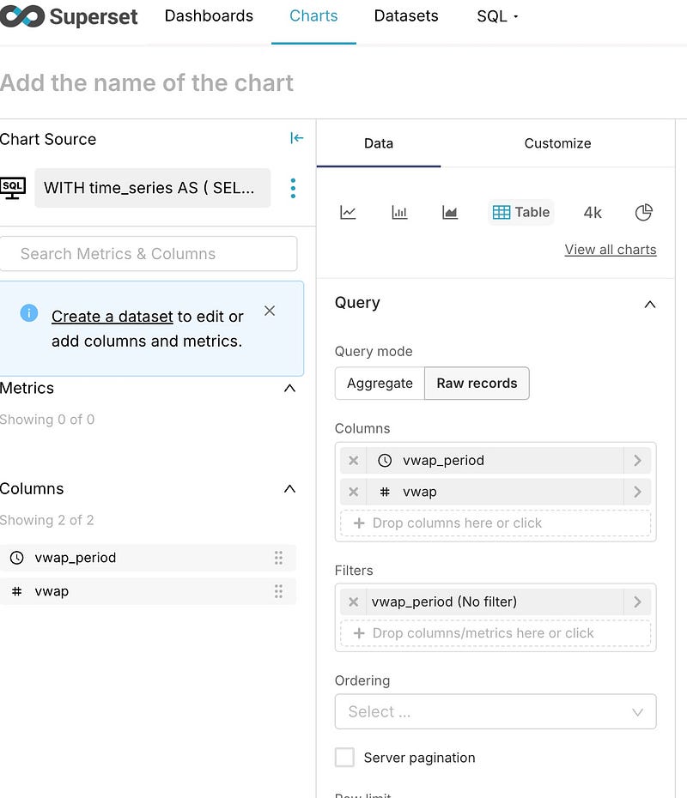
Task: Switch to the Customize tab
Action: (557, 143)
